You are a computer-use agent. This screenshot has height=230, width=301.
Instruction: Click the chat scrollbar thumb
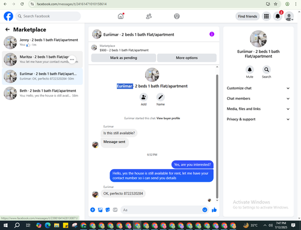click(x=217, y=137)
